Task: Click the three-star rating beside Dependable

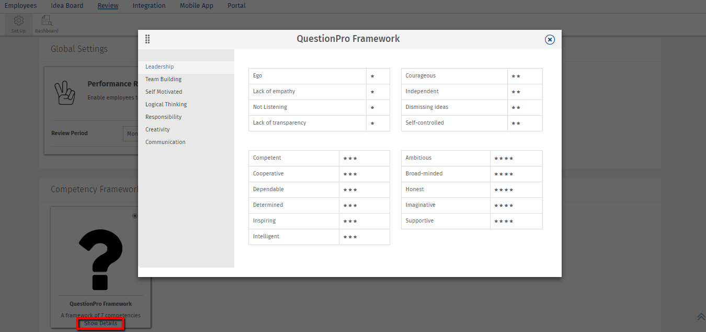Action: [x=350, y=190]
